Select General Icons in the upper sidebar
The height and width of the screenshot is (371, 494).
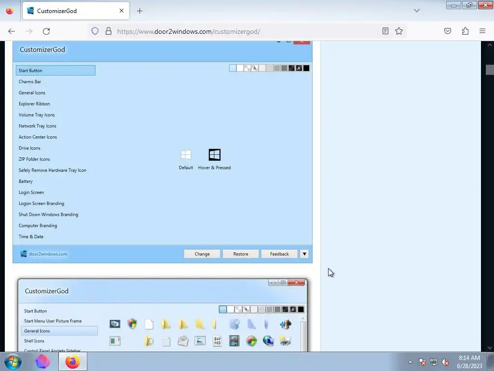tap(32, 92)
